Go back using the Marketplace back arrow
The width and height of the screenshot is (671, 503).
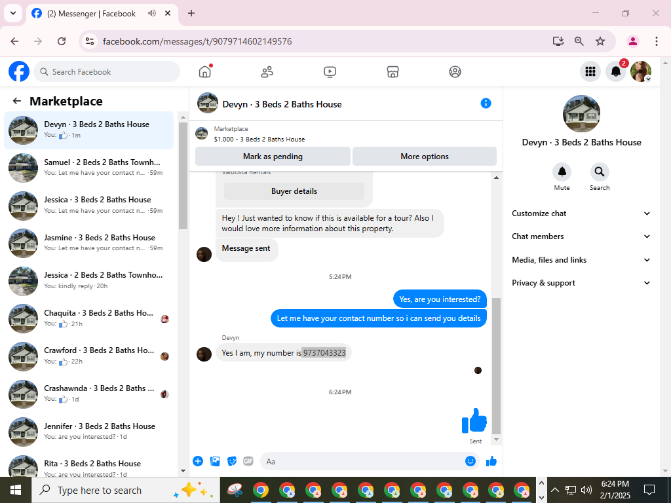(16, 101)
